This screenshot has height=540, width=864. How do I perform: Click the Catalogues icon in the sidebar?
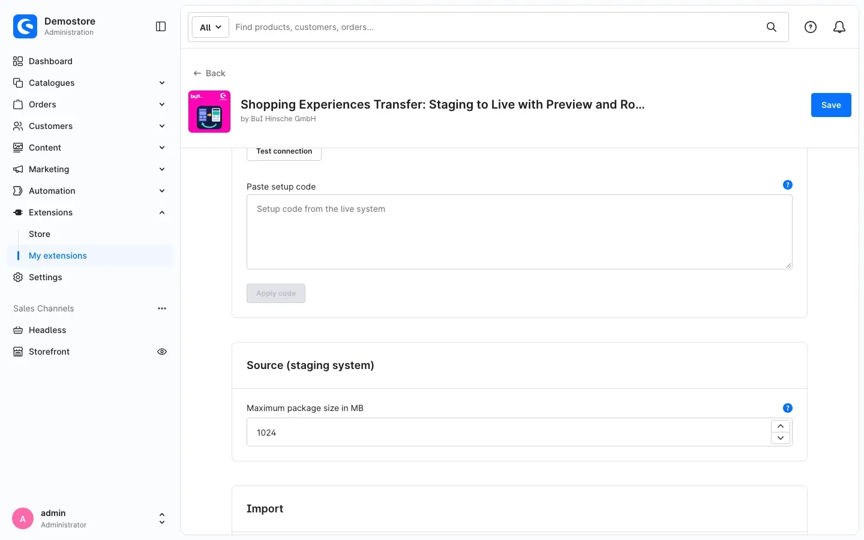pos(18,83)
